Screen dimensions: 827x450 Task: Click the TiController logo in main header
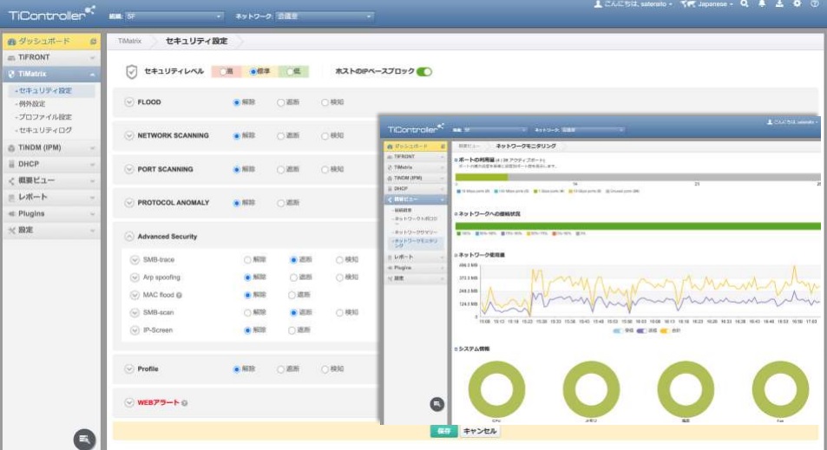click(x=51, y=14)
